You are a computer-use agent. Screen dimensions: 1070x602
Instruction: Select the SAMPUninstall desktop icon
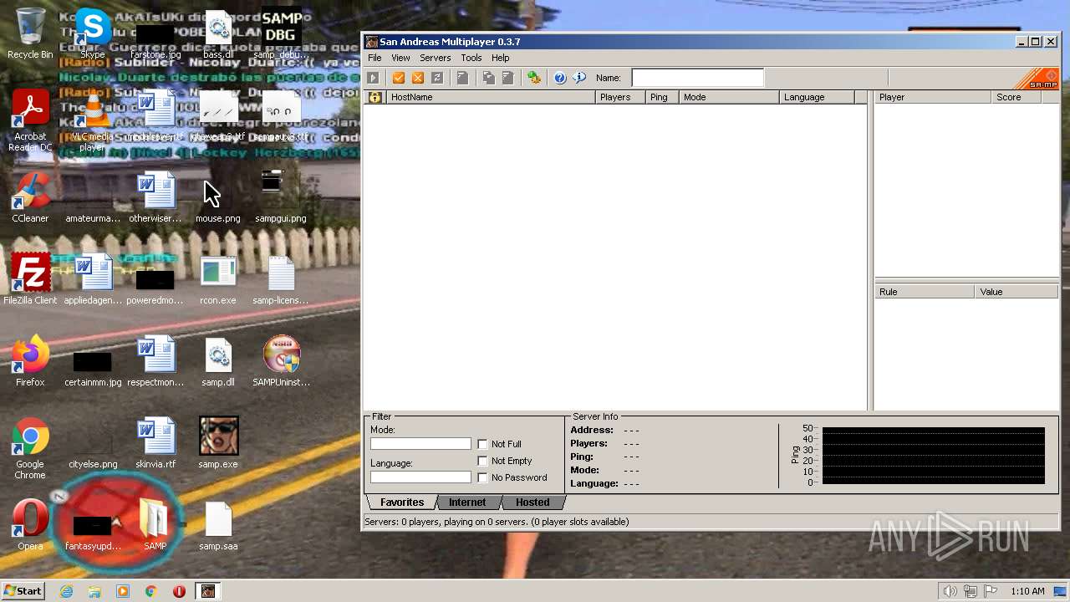(x=281, y=361)
